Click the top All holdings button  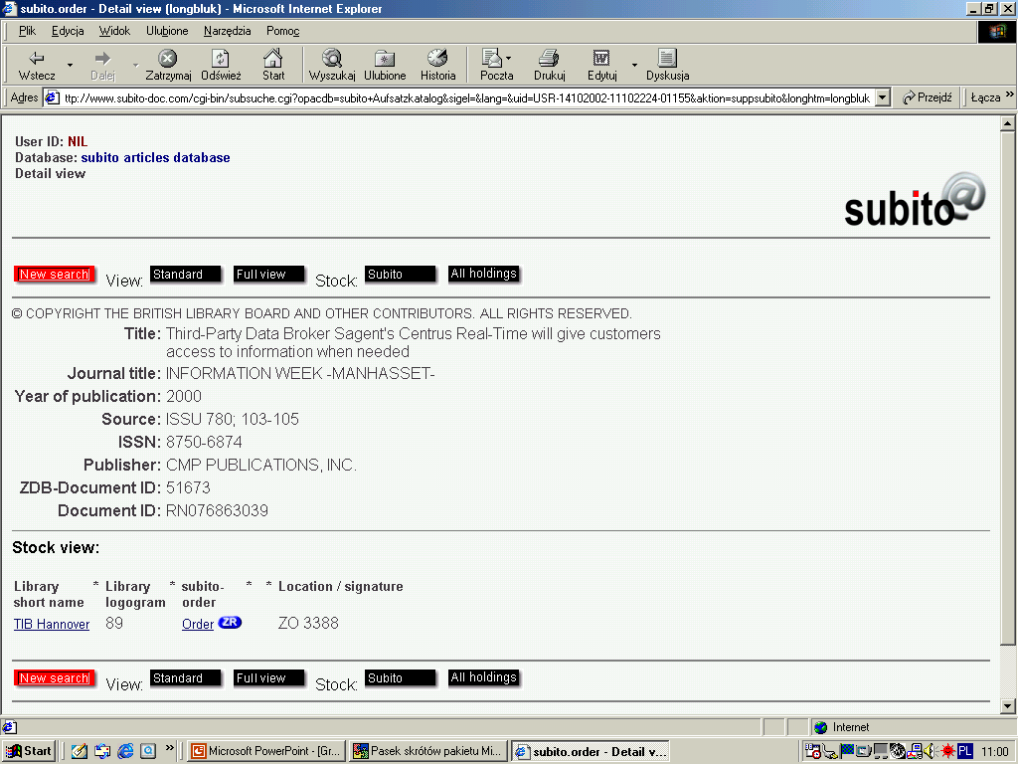click(484, 275)
